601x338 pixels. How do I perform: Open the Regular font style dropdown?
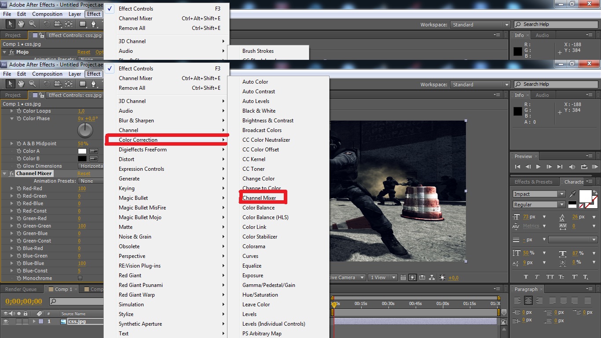[562, 205]
